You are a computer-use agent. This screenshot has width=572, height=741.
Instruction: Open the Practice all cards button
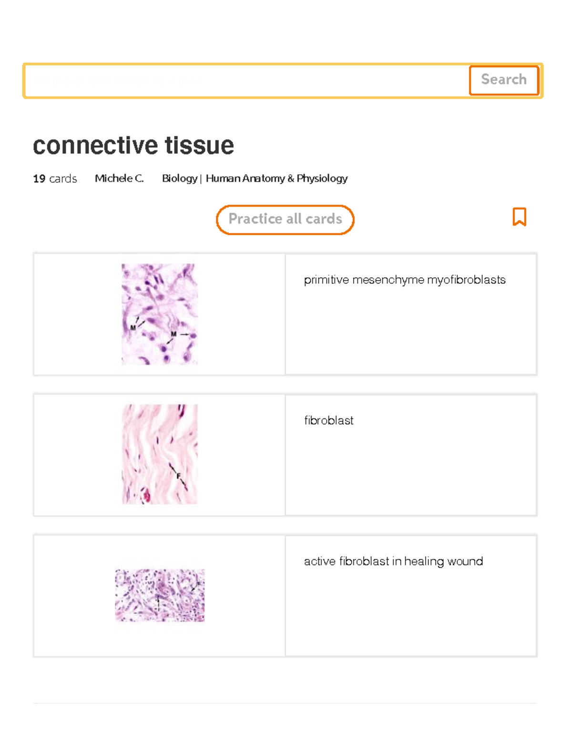point(285,219)
